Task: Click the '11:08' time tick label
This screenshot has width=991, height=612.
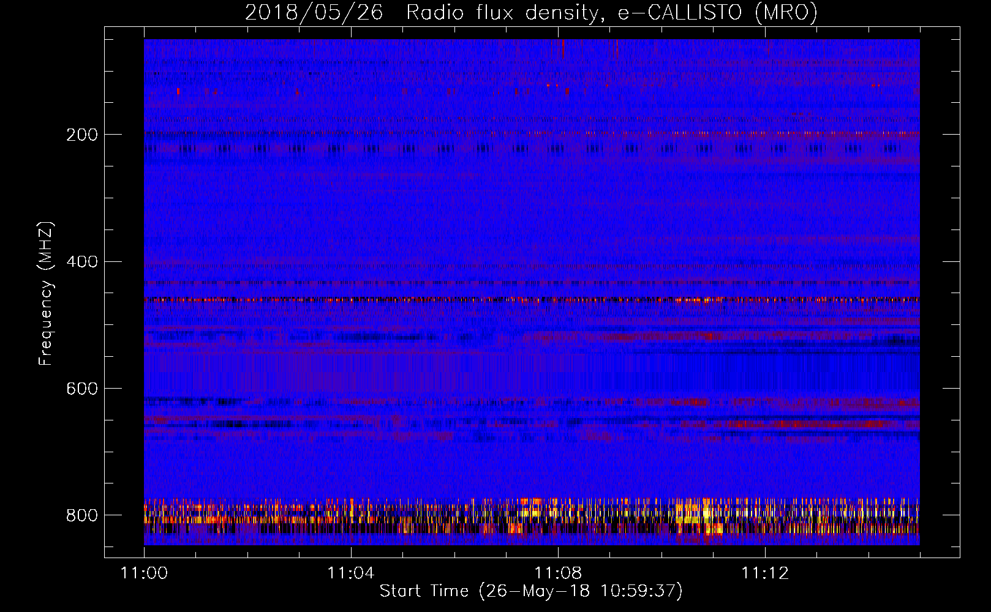Action: tap(557, 573)
